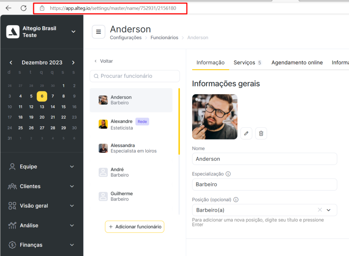
Task: Go to next month in calendar
Action: [x=73, y=62]
